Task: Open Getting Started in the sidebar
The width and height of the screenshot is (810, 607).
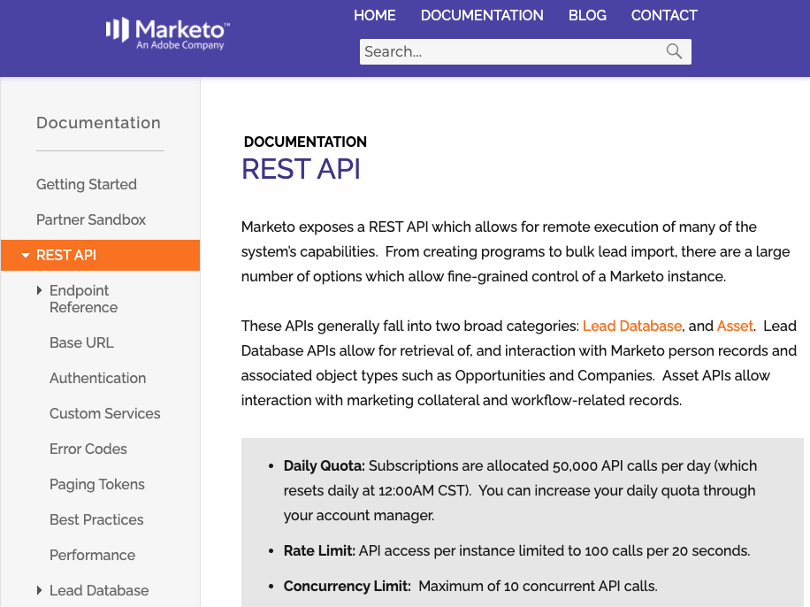Action: pos(87,184)
